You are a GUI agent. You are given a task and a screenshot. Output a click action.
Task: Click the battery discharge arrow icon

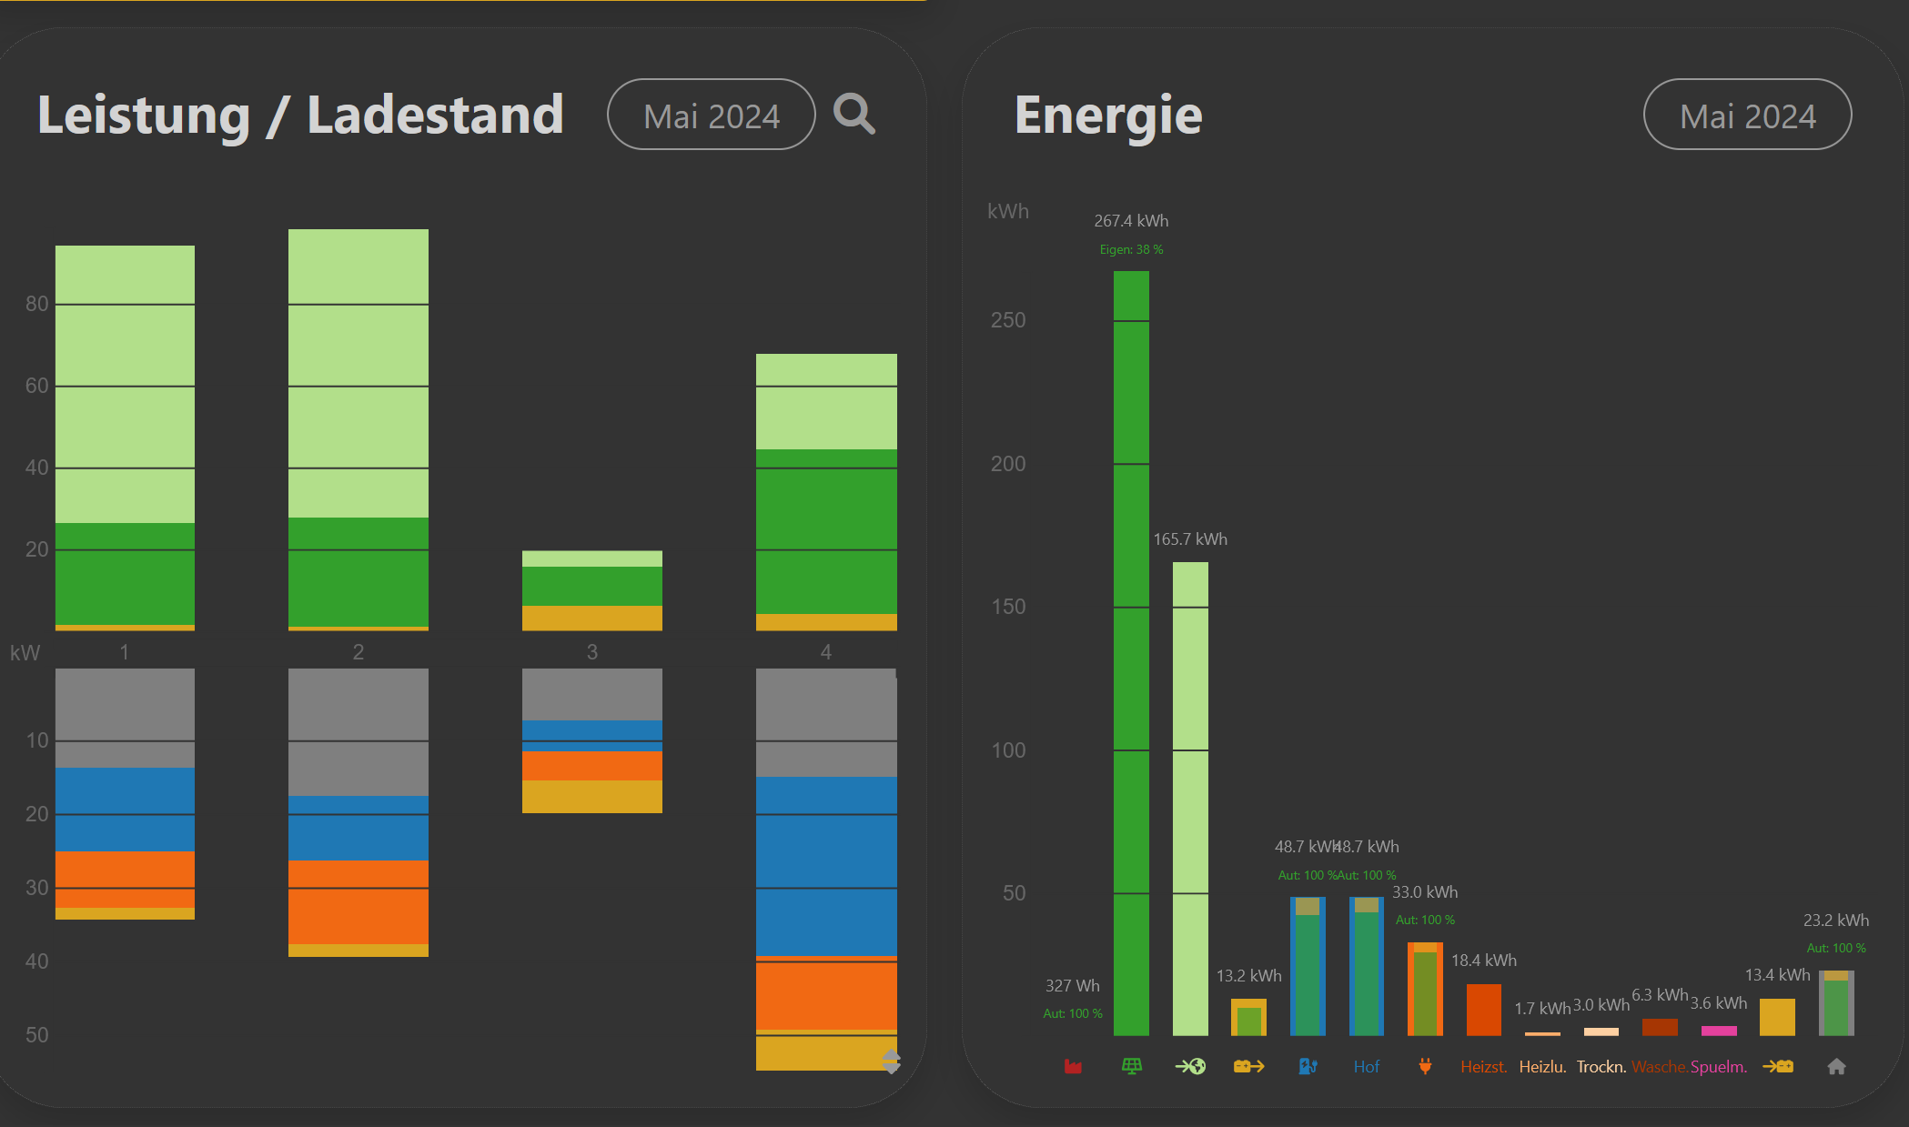[x=1248, y=1066]
